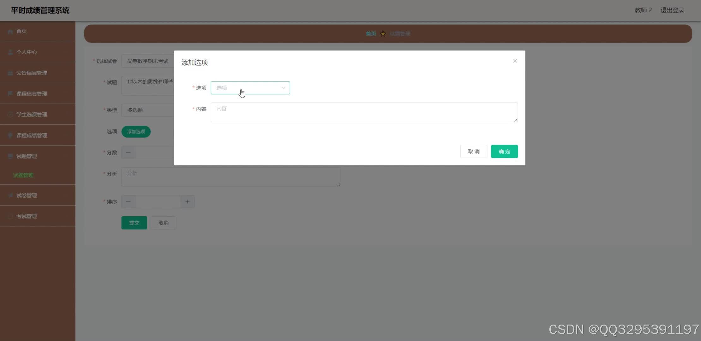Open 个人中心 in the sidebar

coord(38,52)
